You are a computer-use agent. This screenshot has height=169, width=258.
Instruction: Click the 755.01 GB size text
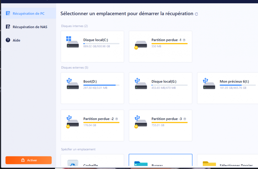(x=158, y=125)
